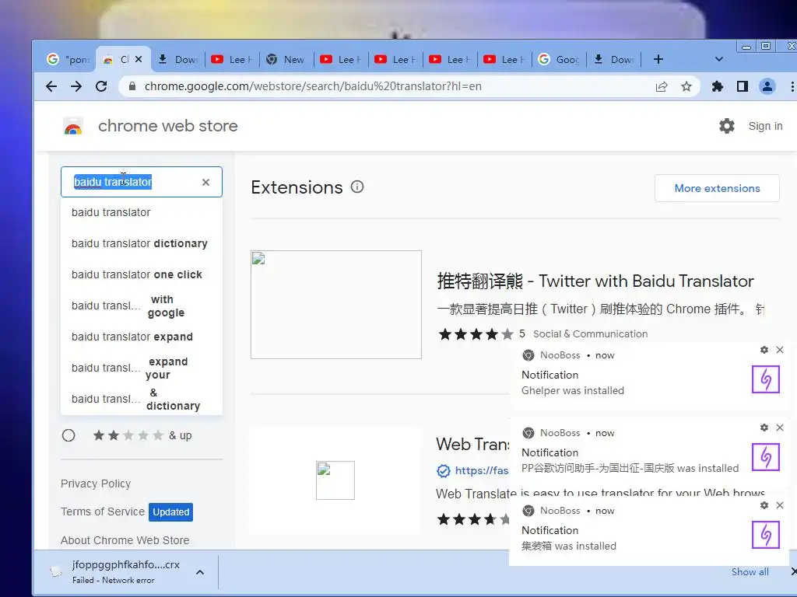797x597 pixels.
Task: Click the More extensions button
Action: [717, 188]
